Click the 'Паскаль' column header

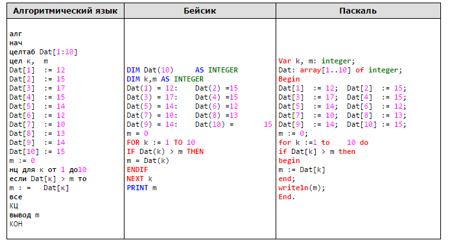[358, 11]
